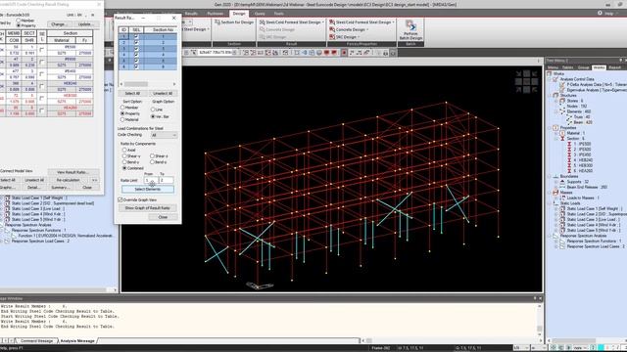The width and height of the screenshot is (627, 352).
Task: Click IPE500 section icon in Works tree
Action: tap(569, 144)
